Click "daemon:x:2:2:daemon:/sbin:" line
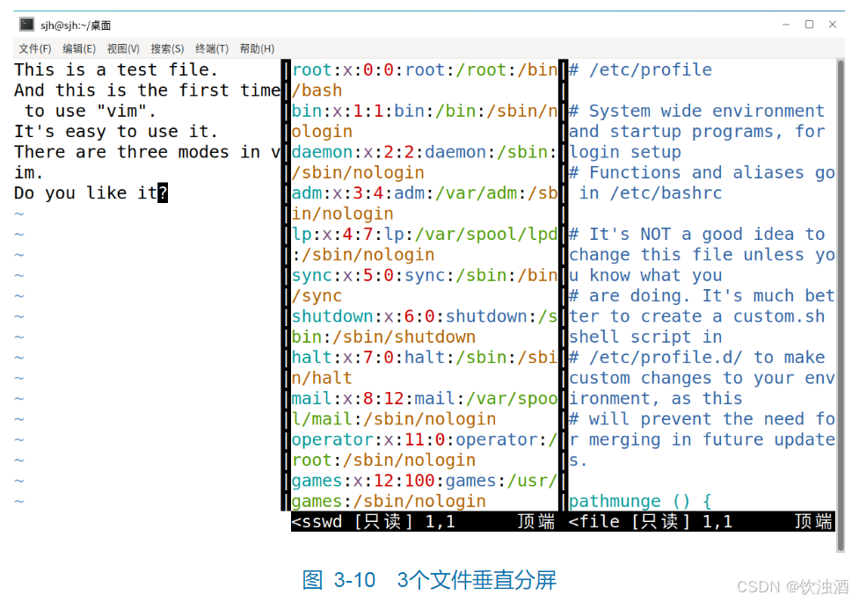852x602 pixels. (x=425, y=152)
